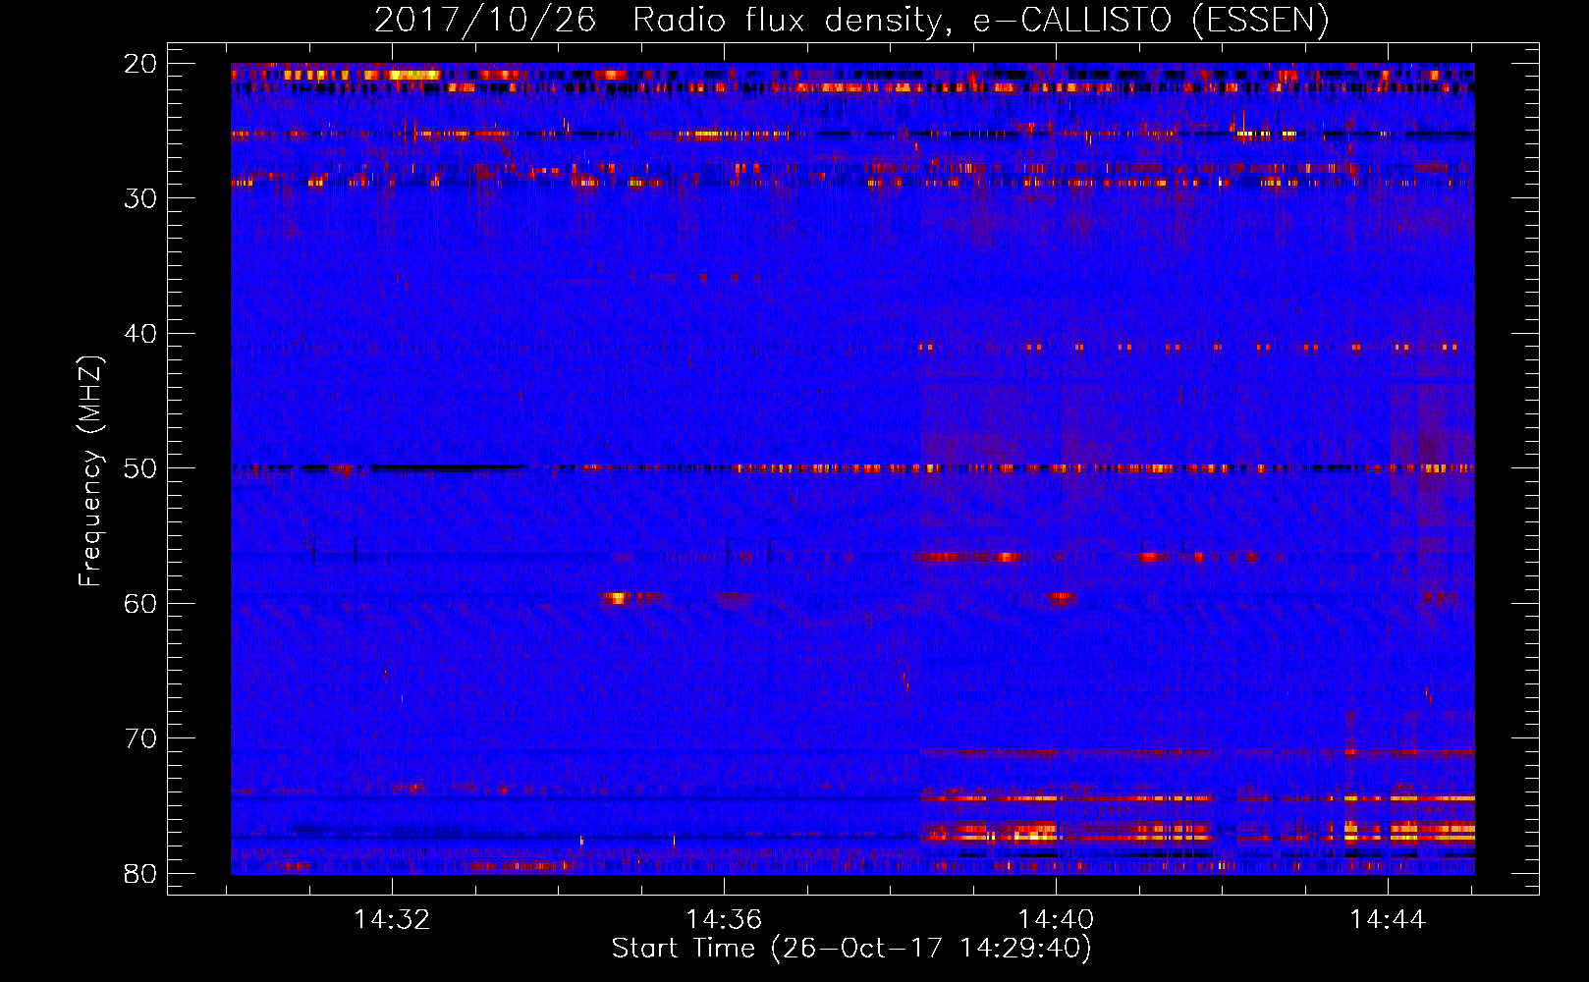The width and height of the screenshot is (1589, 982).
Task: Click the '30' frequency tick label
Action: click(x=140, y=198)
